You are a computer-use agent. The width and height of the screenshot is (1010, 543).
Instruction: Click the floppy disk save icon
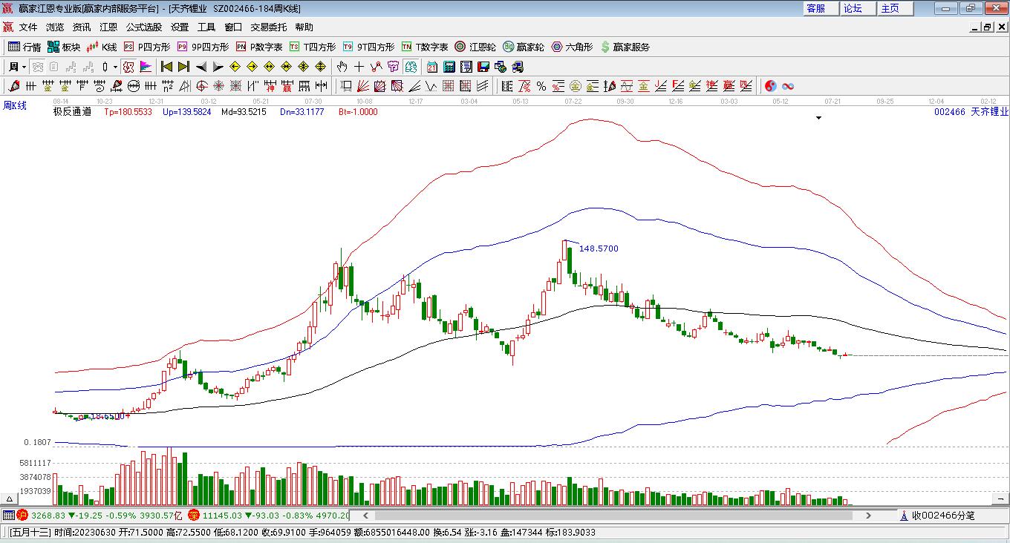click(483, 67)
